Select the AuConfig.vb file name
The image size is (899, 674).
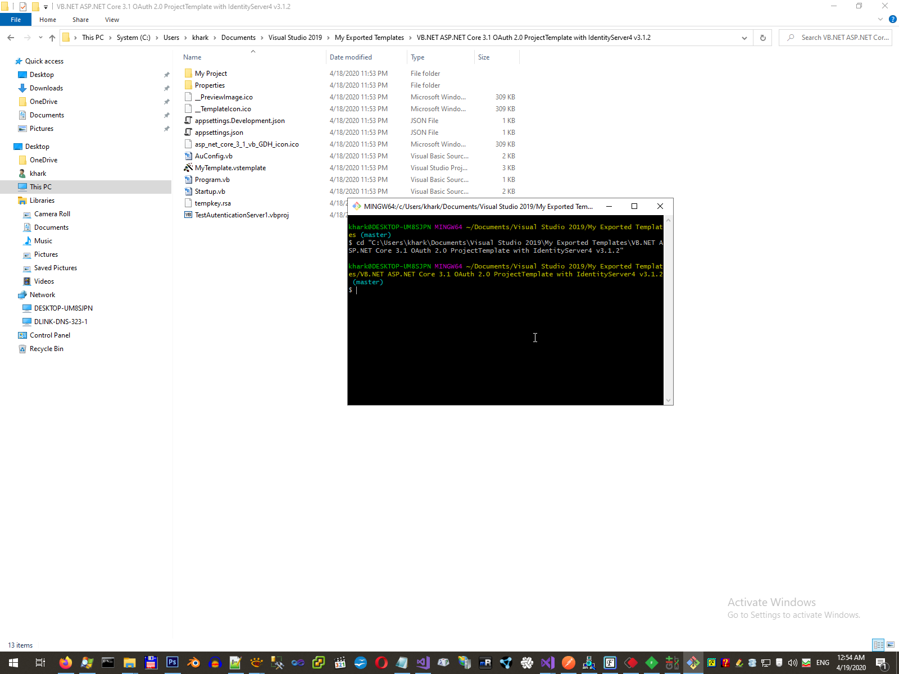tap(214, 156)
